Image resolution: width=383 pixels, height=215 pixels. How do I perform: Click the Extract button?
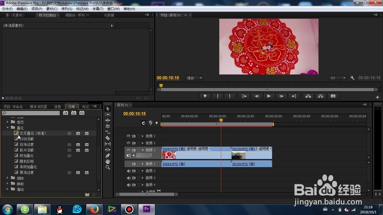[x=321, y=96]
